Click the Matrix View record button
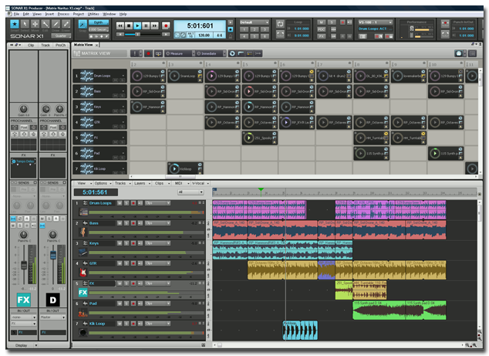The image size is (489, 356). coord(148,53)
